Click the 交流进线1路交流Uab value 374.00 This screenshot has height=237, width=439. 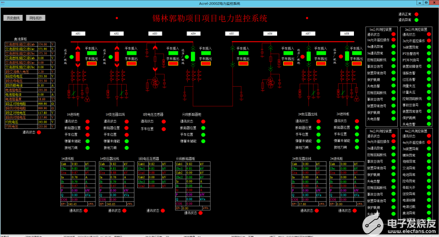click(43, 44)
